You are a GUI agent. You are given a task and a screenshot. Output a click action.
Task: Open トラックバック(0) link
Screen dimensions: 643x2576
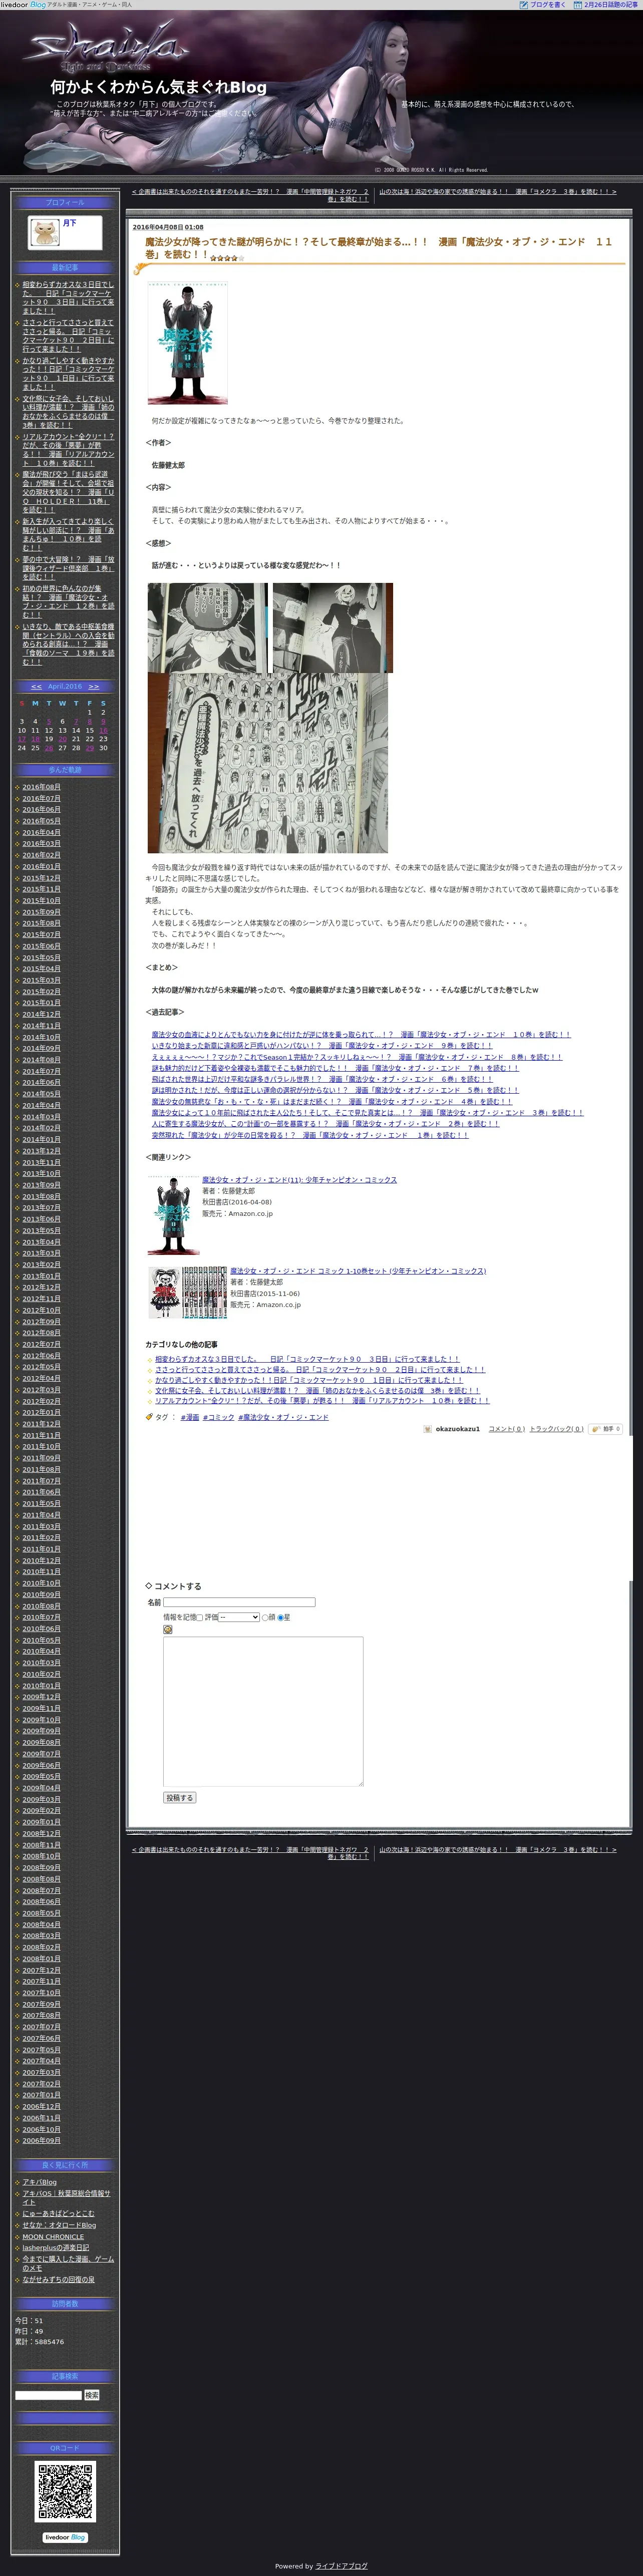click(556, 1429)
